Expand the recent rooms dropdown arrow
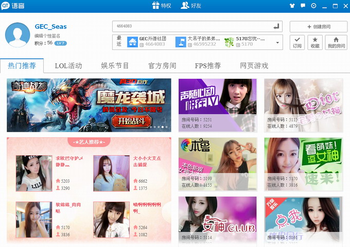 [x=277, y=42]
